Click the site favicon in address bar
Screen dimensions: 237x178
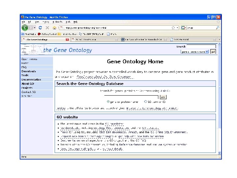pyautogui.click(x=62, y=28)
